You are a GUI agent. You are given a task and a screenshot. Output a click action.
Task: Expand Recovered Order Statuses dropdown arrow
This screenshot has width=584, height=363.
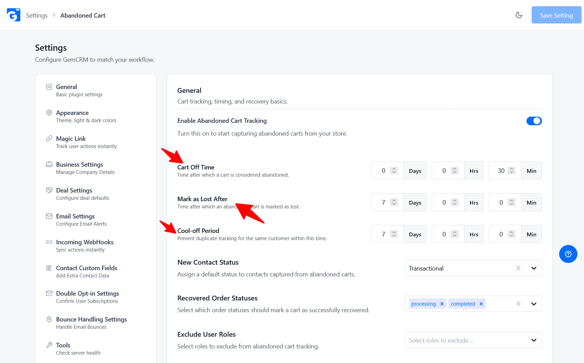pos(534,304)
